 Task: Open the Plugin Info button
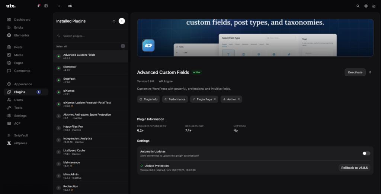[x=148, y=99]
